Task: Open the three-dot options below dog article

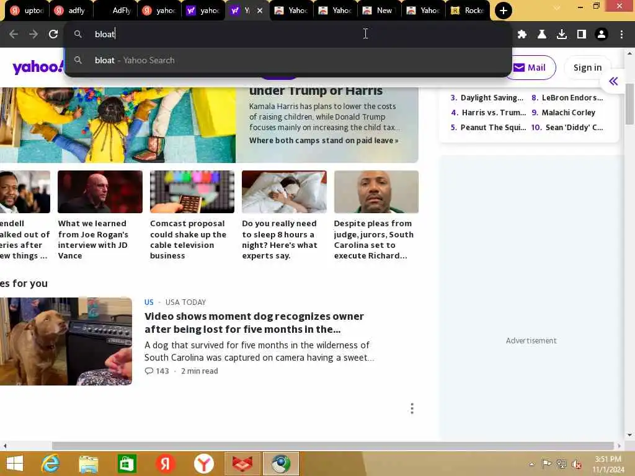Action: [412, 408]
